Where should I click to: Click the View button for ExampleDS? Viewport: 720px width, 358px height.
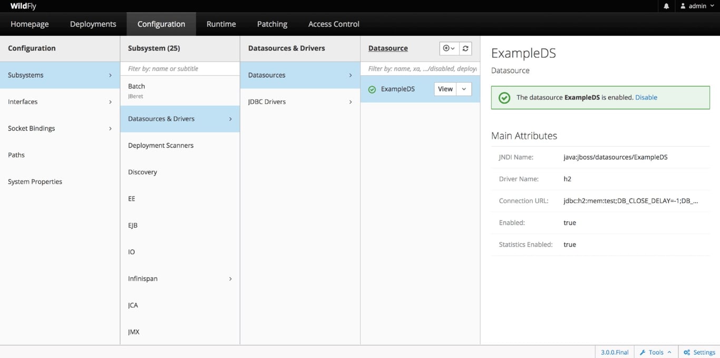[445, 88]
